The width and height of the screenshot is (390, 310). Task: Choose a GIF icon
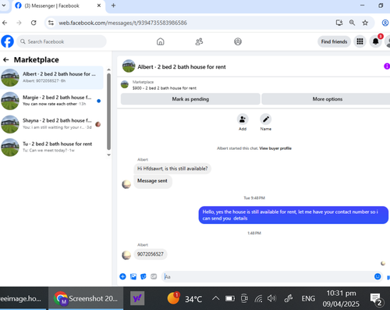[154, 276]
